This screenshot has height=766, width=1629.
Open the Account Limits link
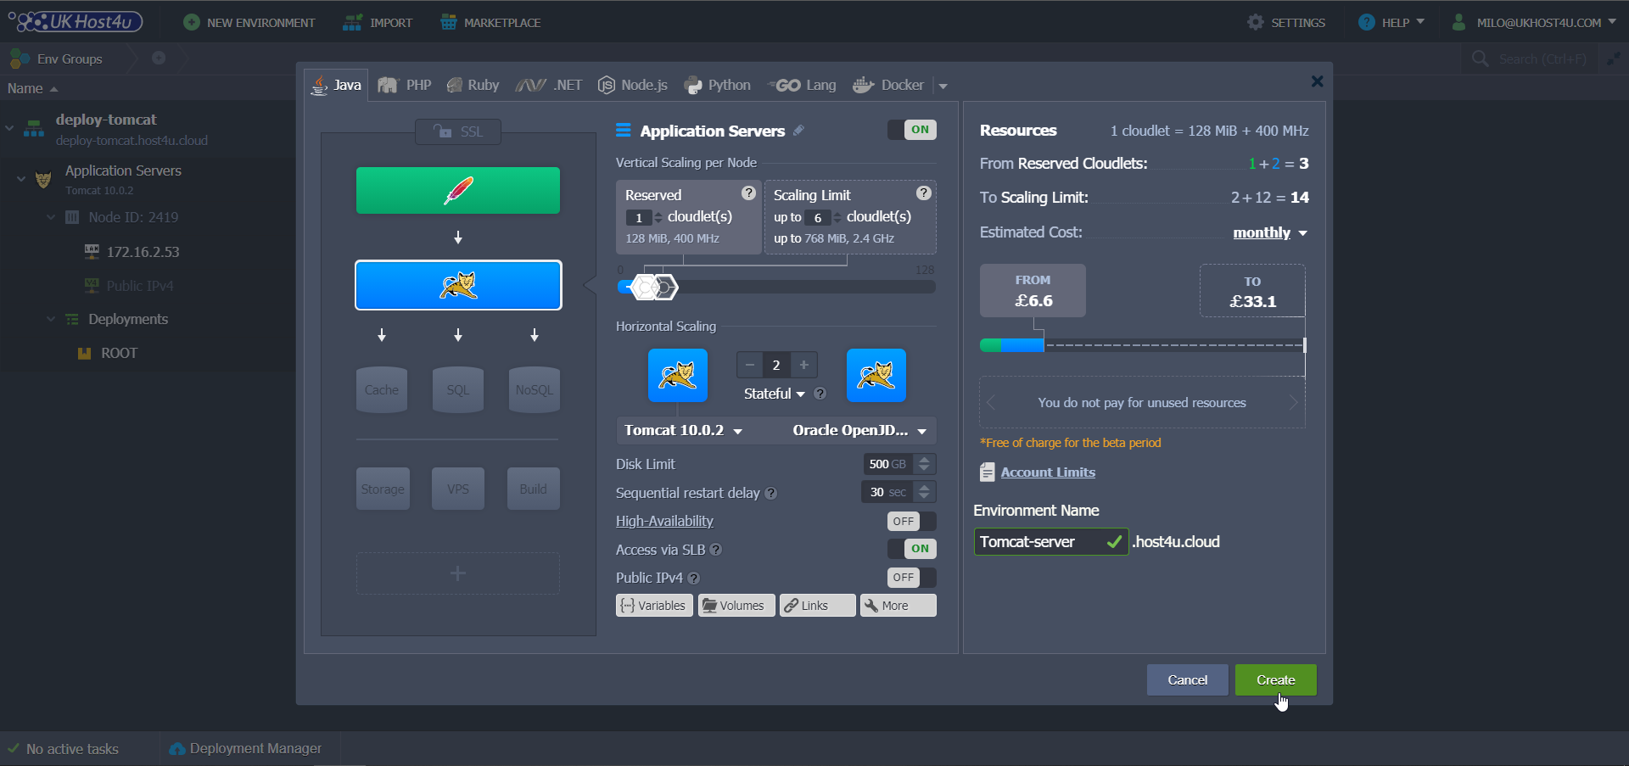[x=1047, y=472]
